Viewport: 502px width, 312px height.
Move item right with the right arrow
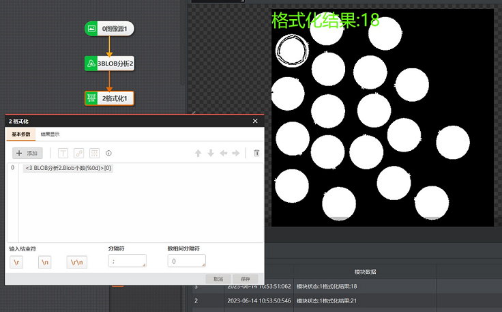(236, 153)
